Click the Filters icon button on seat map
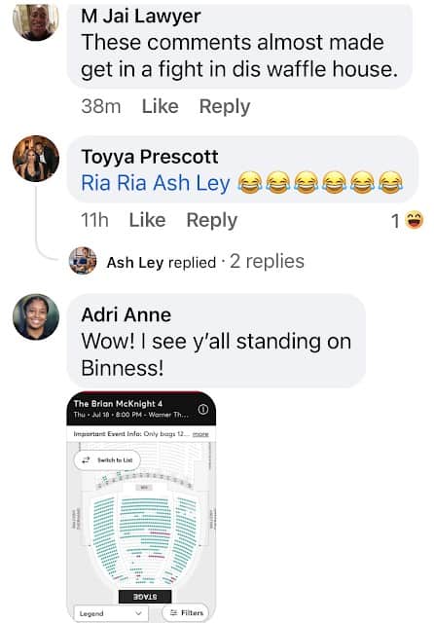This screenshot has width=434, height=623. pos(186,613)
